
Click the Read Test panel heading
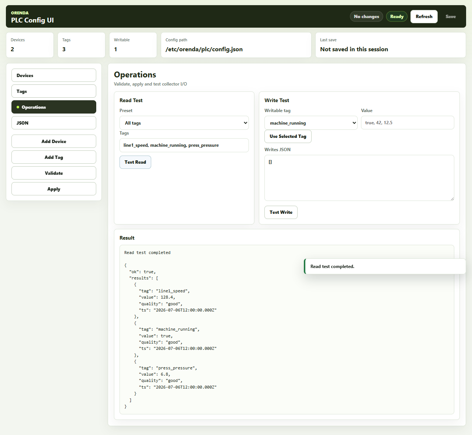click(131, 100)
